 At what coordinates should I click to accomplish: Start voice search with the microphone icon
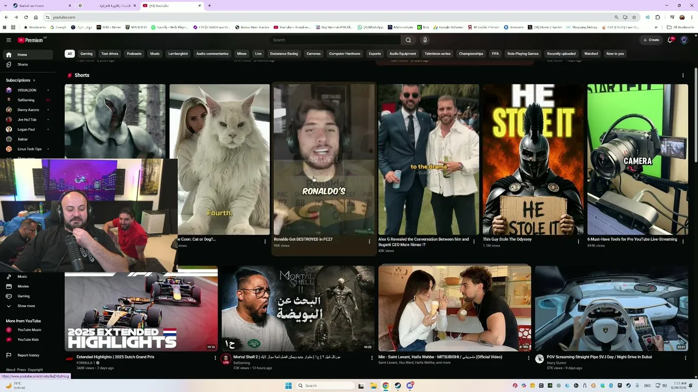click(x=425, y=40)
